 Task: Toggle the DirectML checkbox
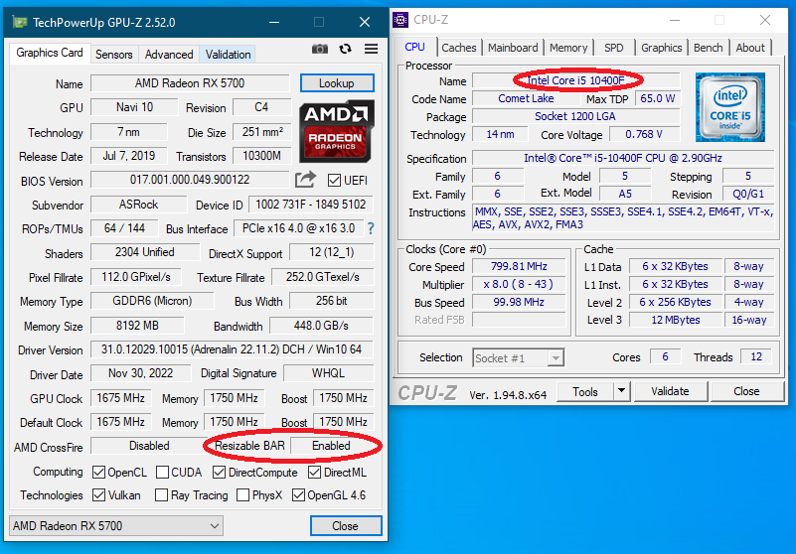pyautogui.click(x=314, y=473)
